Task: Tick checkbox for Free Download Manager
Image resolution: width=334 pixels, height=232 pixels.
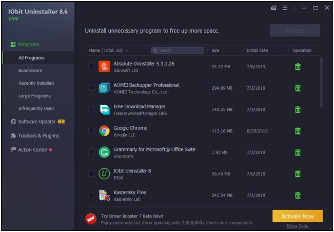Action: click(91, 109)
